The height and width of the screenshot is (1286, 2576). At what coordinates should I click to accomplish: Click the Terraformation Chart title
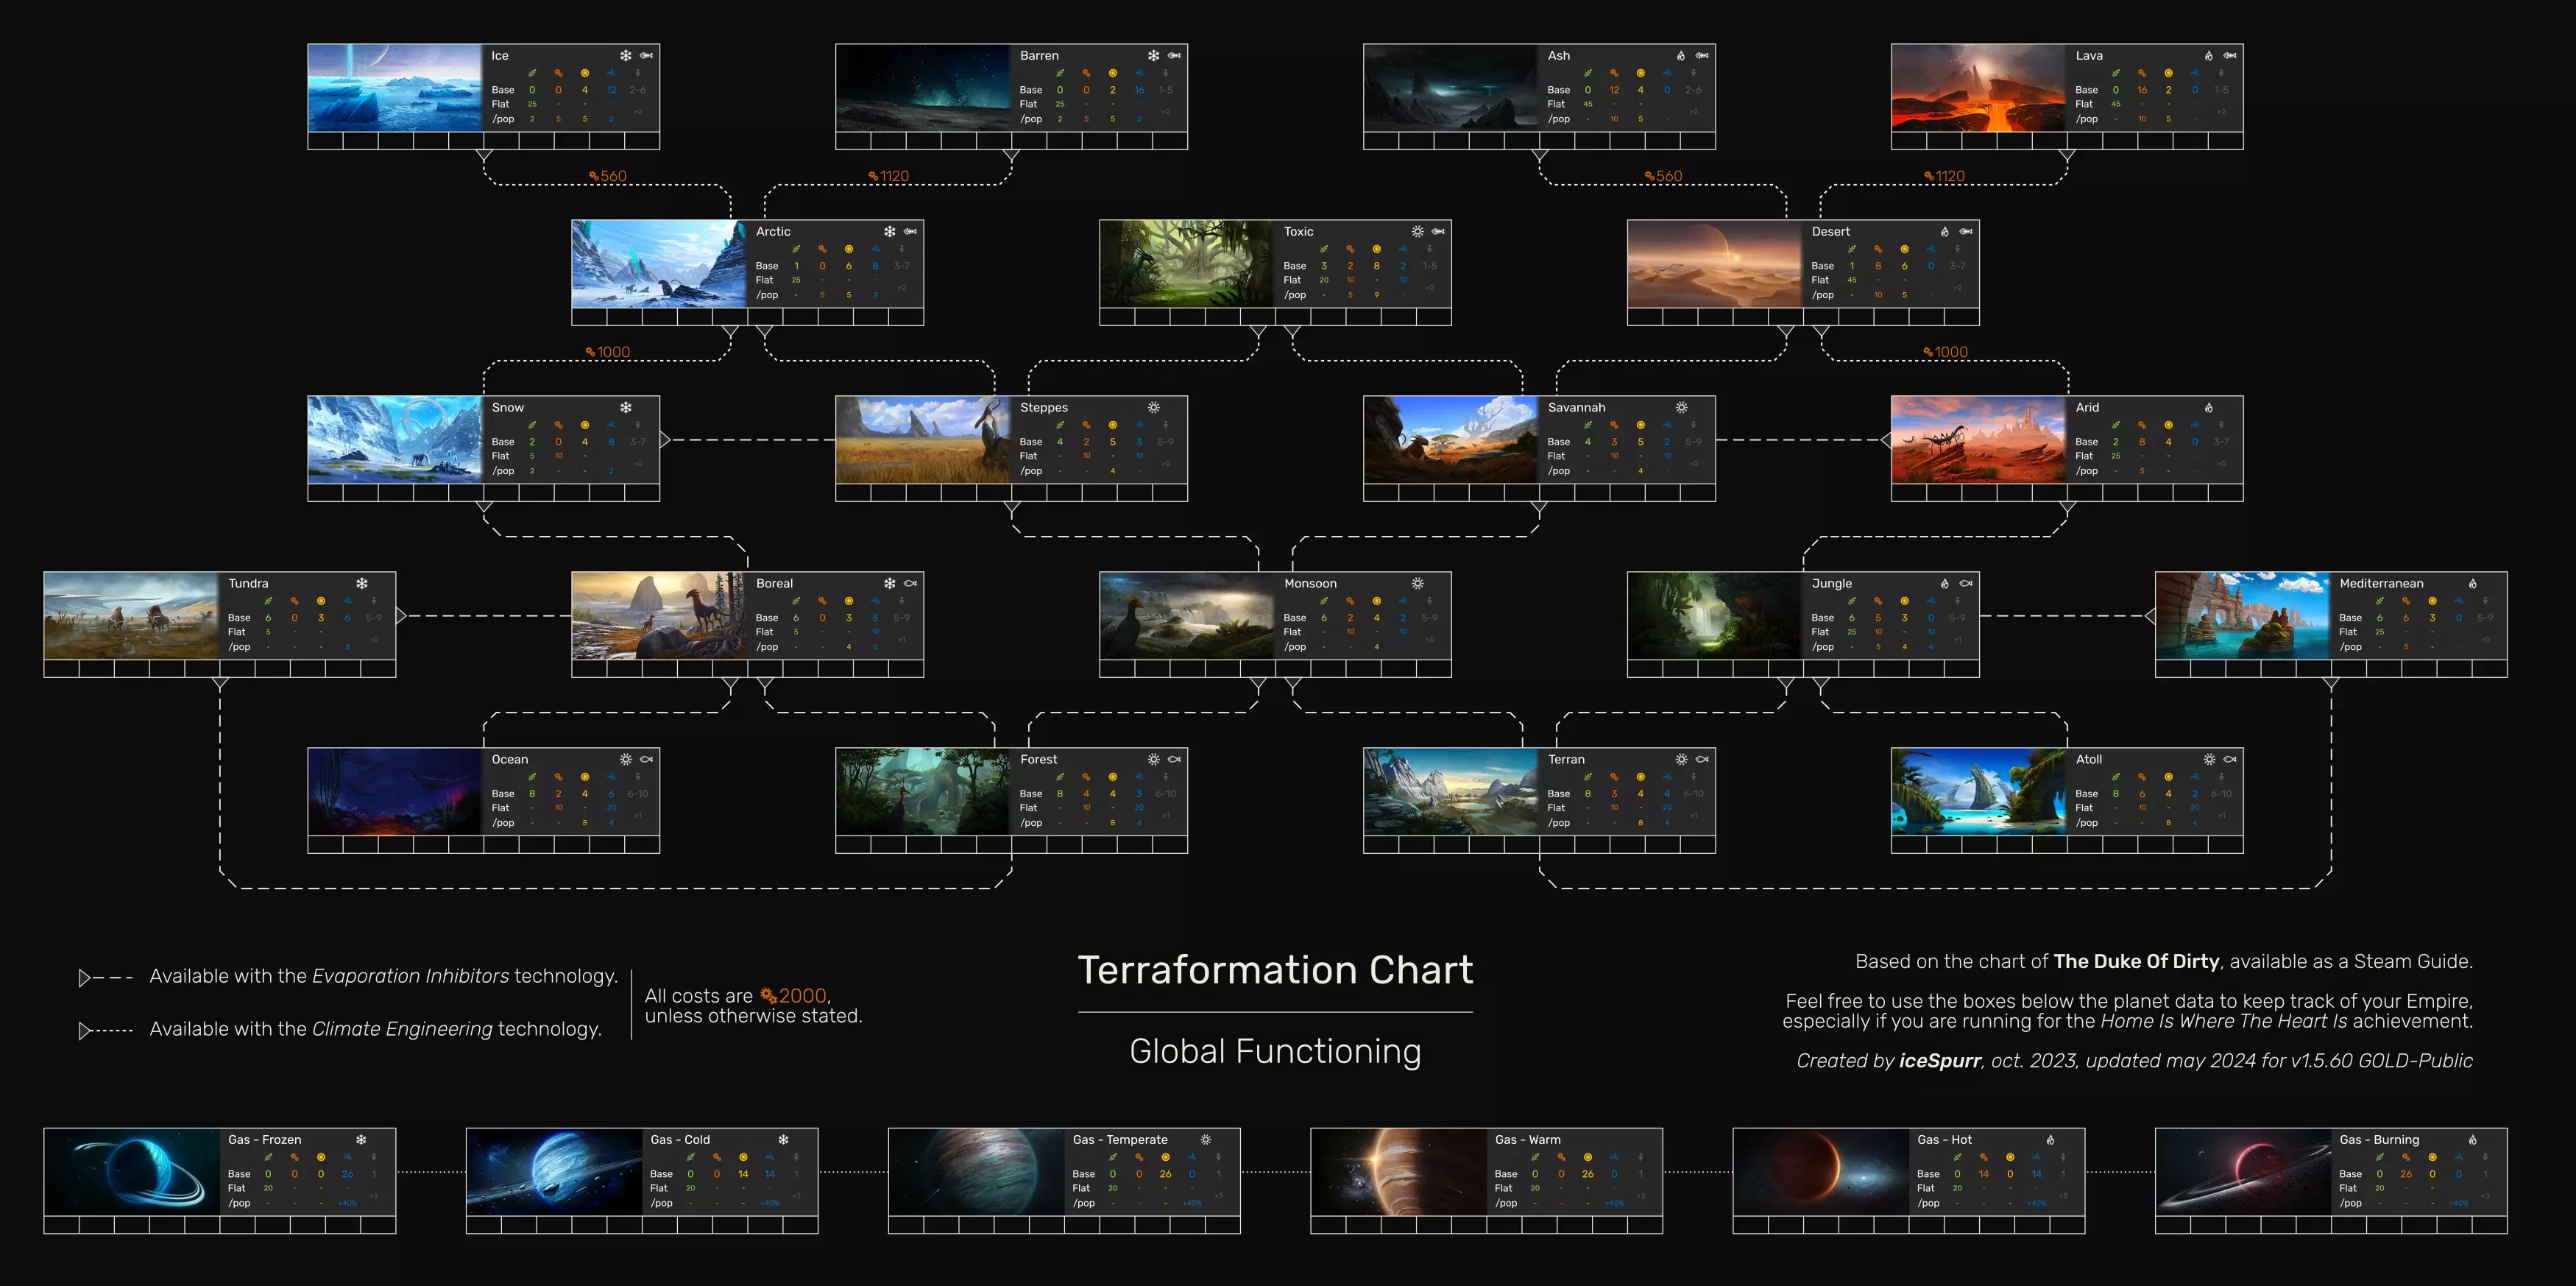pos(1275,970)
